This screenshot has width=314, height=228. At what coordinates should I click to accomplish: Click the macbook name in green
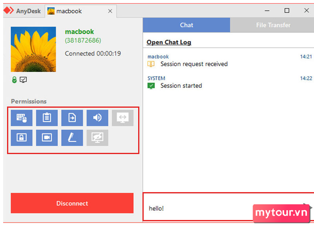click(x=79, y=32)
